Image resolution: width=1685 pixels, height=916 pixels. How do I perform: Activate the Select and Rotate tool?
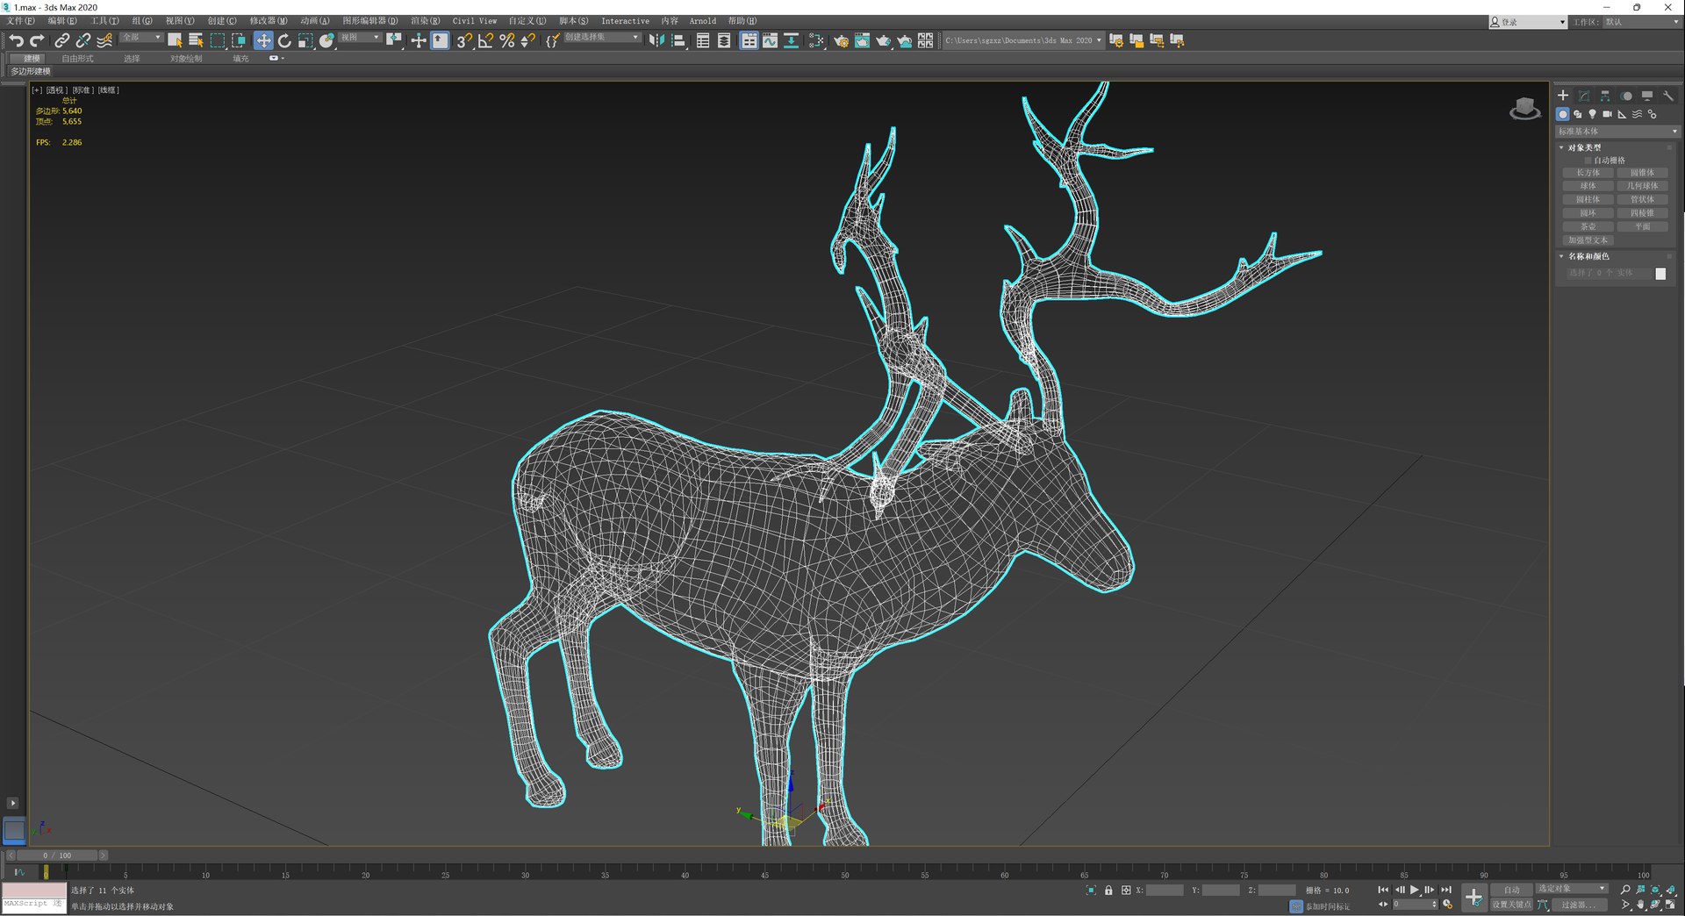click(x=284, y=40)
